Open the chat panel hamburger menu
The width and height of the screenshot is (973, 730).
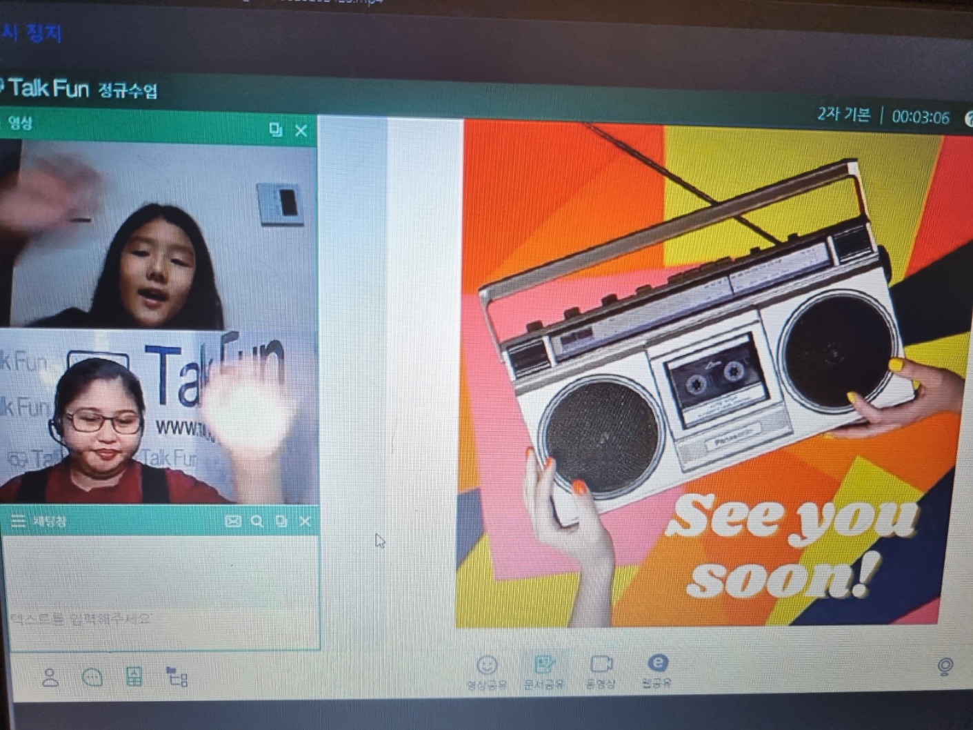[18, 521]
